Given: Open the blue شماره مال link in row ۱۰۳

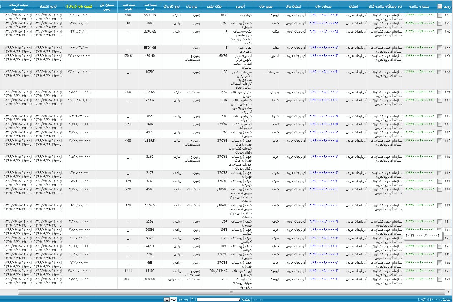Looking at the screenshot, I should [323, 15].
